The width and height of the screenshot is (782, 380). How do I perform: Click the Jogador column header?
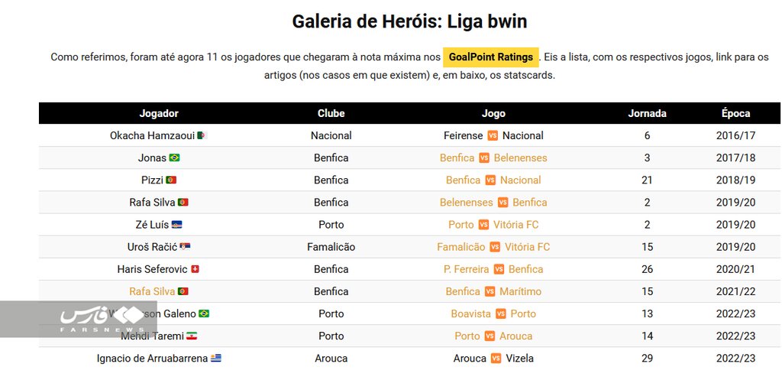(x=159, y=113)
